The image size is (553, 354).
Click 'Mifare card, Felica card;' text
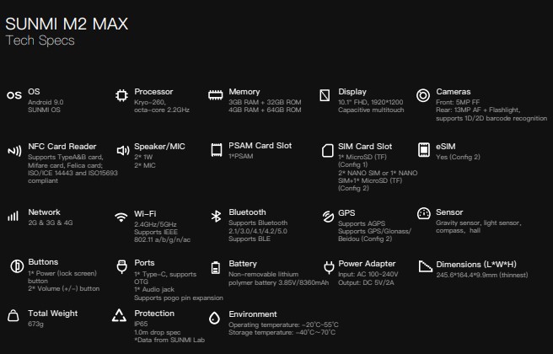[65, 165]
